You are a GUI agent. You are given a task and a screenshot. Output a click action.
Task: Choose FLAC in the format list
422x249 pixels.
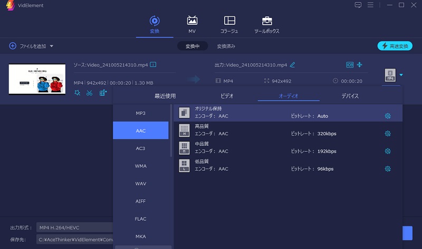tap(140, 218)
